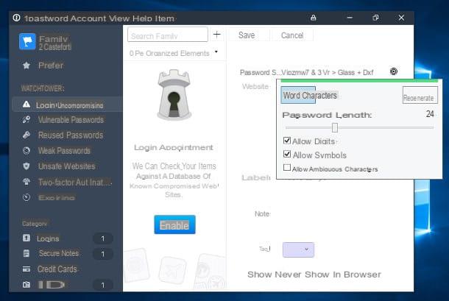Click the WATCHTOWER section header
Viewport: 449px width, 301px height.
pyautogui.click(x=43, y=88)
